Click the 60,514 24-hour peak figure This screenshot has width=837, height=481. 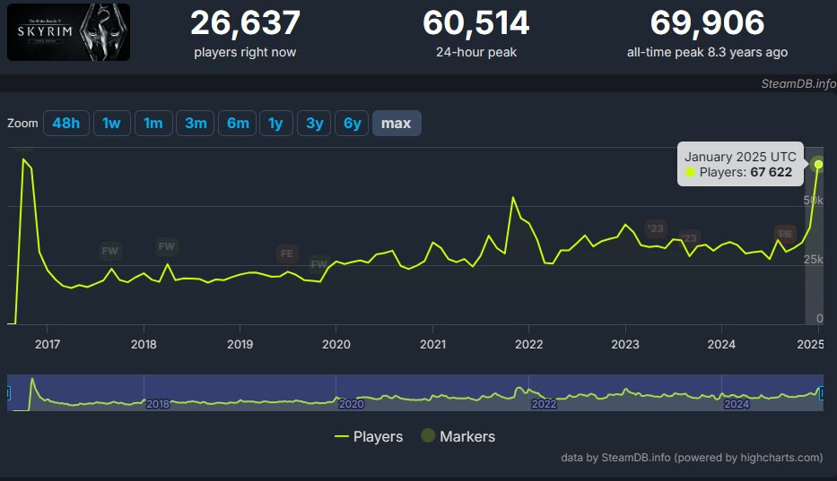[476, 23]
